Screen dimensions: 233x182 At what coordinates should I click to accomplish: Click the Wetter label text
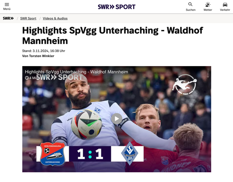click(208, 10)
